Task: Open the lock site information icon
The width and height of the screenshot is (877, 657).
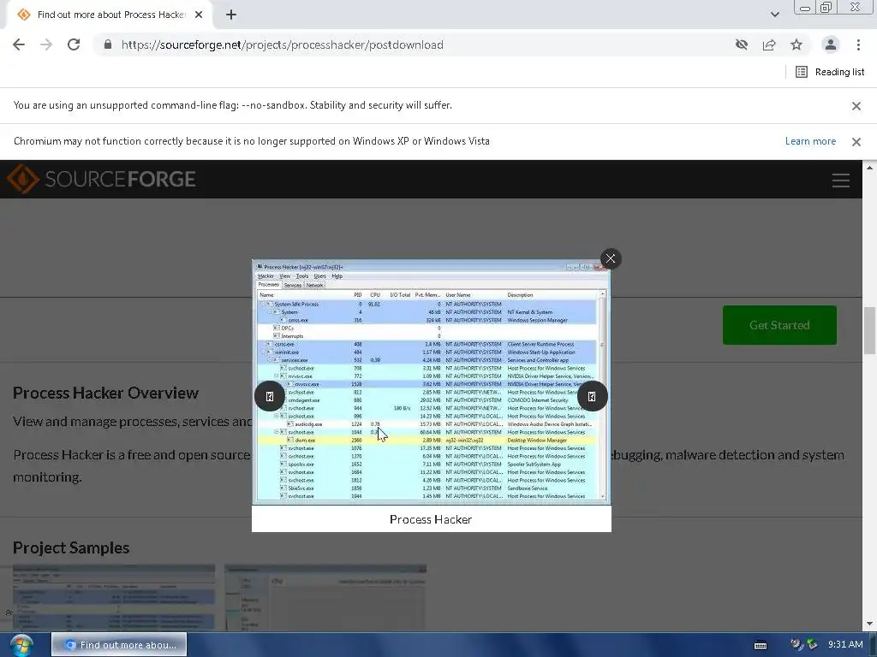Action: [108, 44]
